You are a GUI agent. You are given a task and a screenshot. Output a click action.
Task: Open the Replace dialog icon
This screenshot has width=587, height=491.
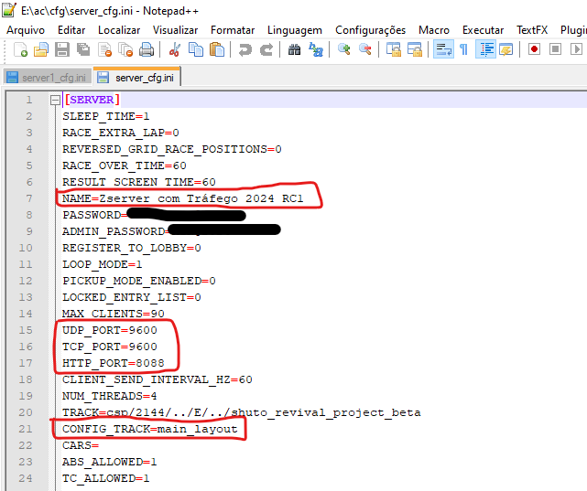point(316,49)
